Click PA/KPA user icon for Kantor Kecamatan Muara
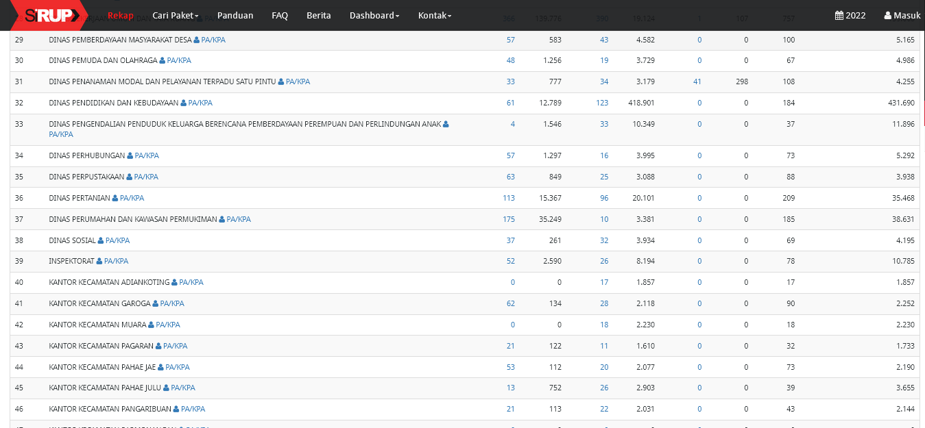925x428 pixels. 152,325
